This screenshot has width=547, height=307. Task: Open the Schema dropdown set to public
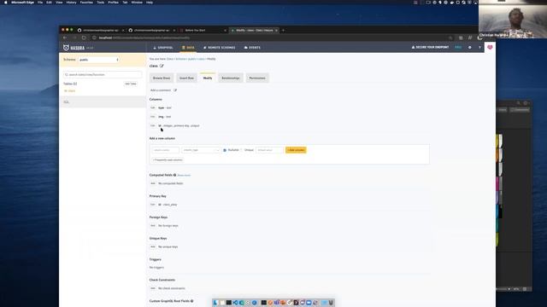pos(99,60)
